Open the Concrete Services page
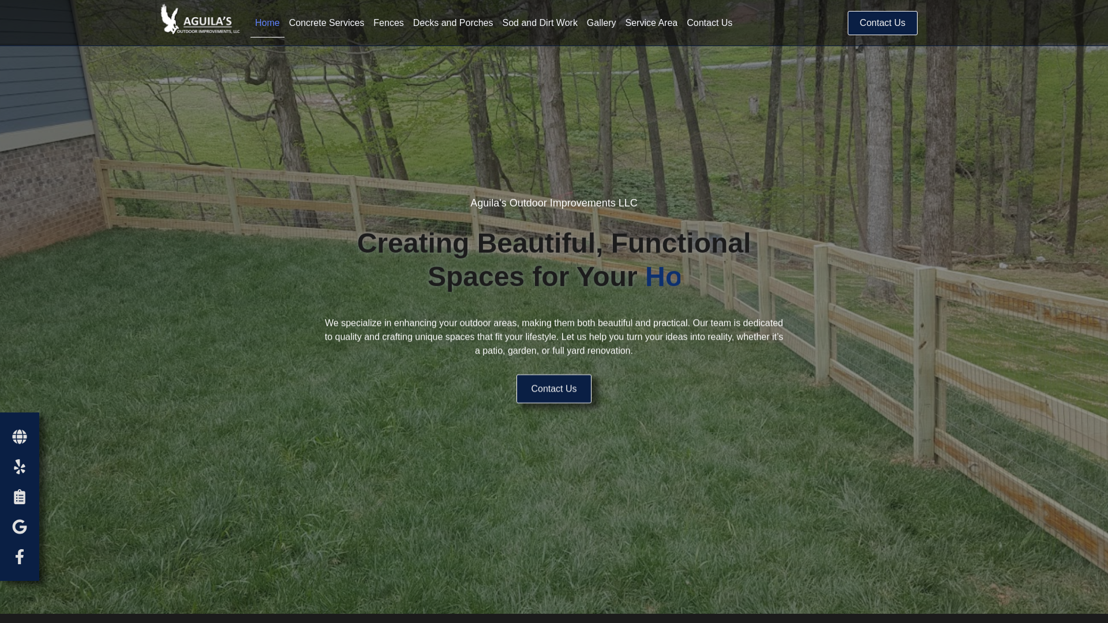 click(327, 23)
